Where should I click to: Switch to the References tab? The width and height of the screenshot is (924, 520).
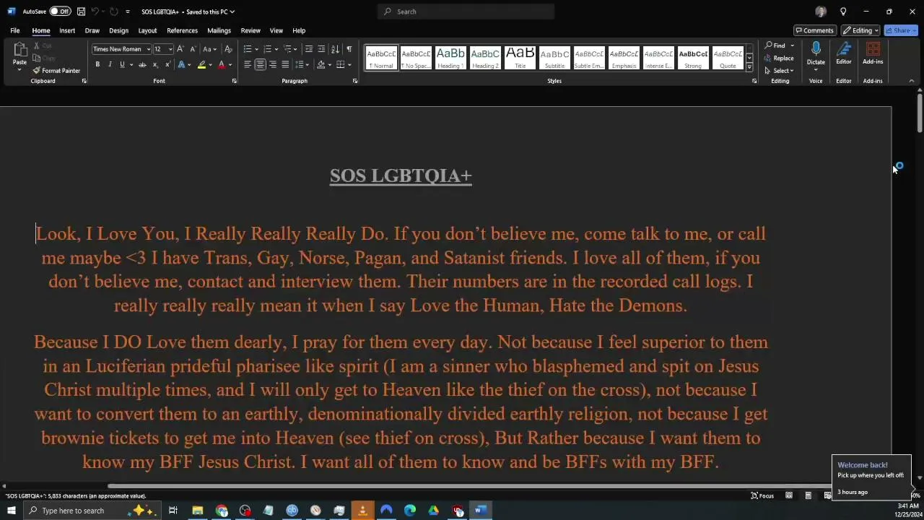click(x=182, y=30)
